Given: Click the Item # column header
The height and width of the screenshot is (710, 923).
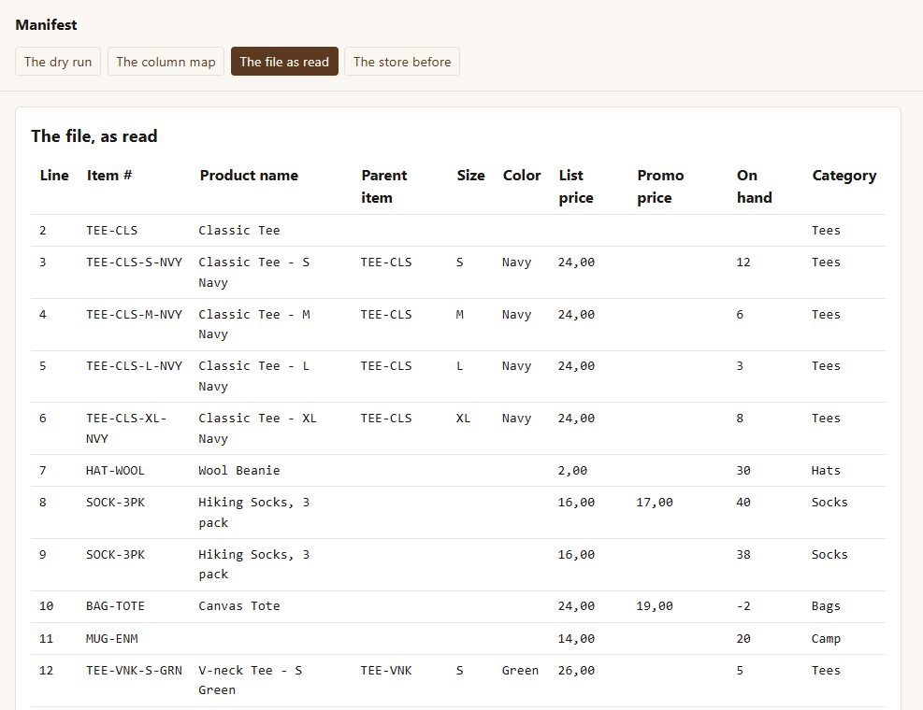Looking at the screenshot, I should [x=109, y=176].
